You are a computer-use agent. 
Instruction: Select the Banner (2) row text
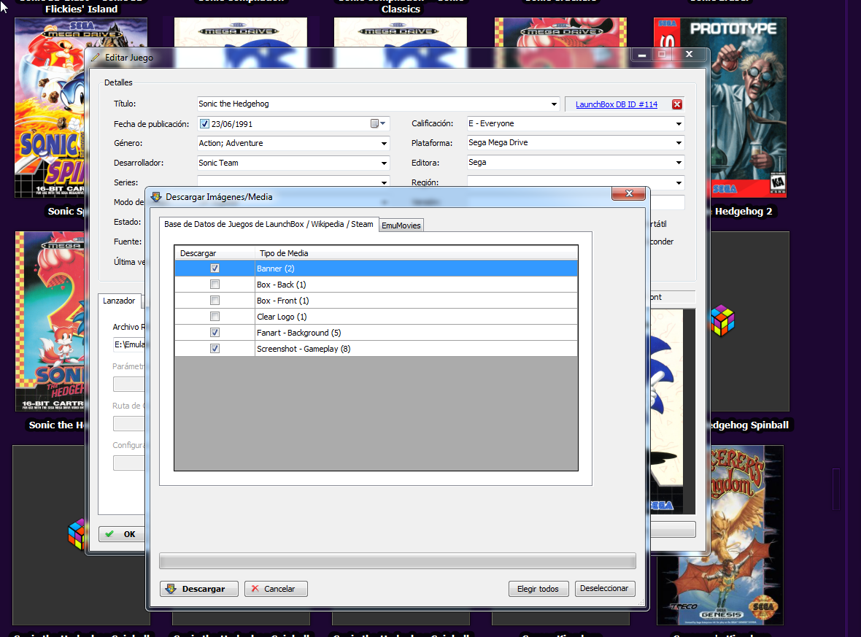276,269
